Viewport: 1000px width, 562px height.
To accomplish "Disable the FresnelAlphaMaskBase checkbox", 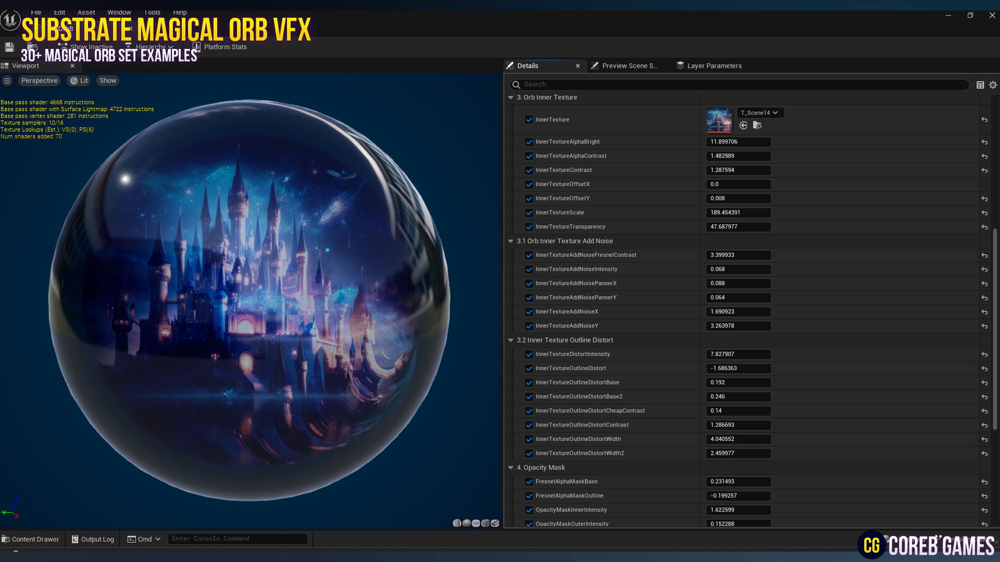I will point(529,481).
